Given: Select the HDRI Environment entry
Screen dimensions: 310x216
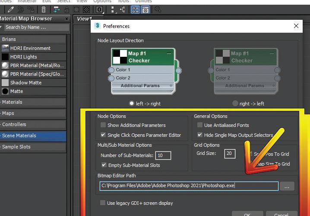Looking at the screenshot, I should pyautogui.click(x=33, y=48).
